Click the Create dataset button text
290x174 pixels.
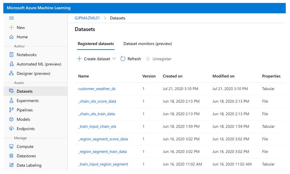[97, 59]
